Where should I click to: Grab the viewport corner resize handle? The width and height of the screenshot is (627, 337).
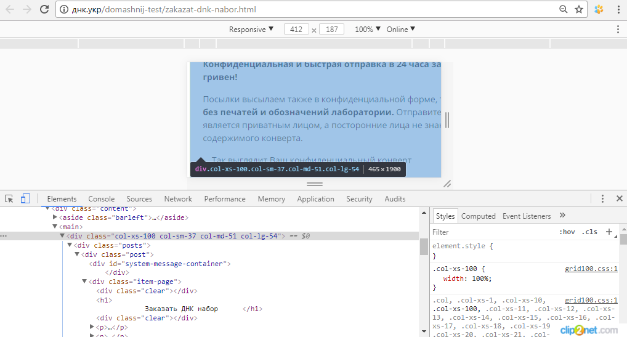(x=447, y=184)
